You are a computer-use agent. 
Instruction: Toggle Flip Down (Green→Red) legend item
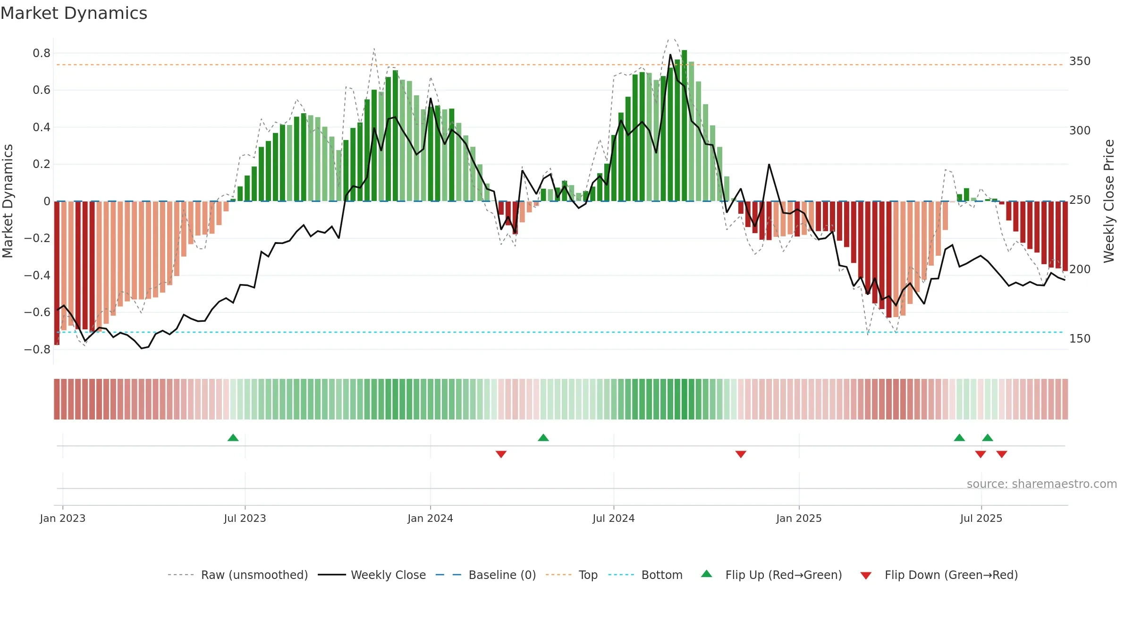[939, 575]
